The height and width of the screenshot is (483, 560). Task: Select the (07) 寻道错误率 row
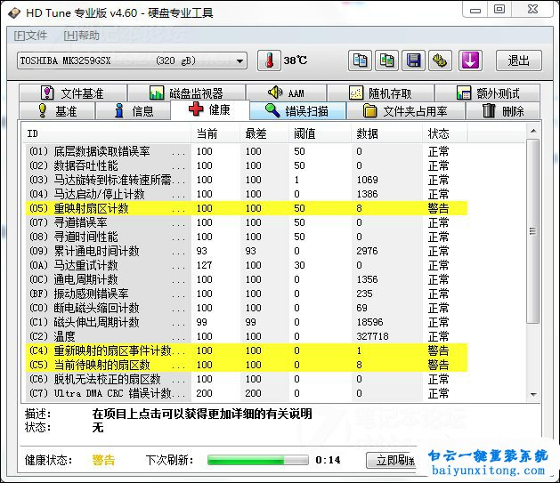point(246,222)
